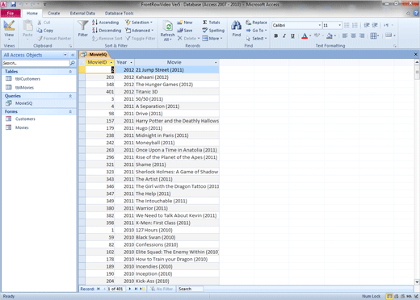Viewport: 420px width, 300px height.
Task: Open the MovieID column filter arrow
Action: coord(111,62)
